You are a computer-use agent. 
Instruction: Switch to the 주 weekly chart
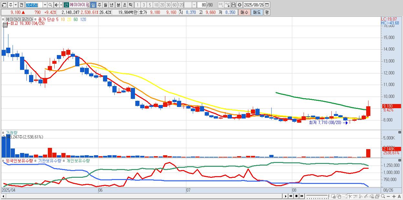(99, 5)
